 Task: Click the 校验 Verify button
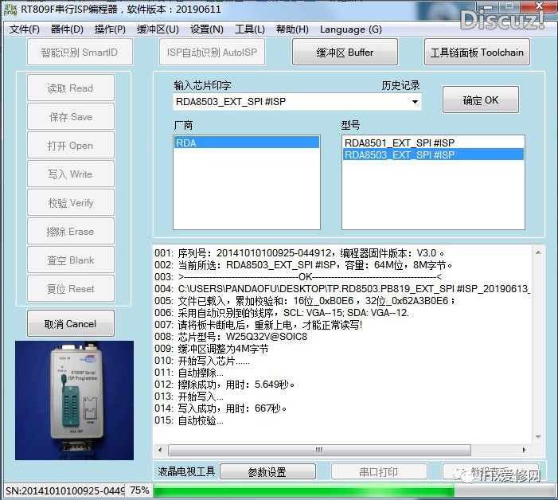point(71,203)
